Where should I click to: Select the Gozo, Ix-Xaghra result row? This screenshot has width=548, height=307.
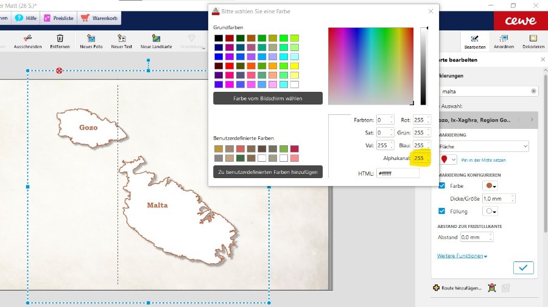click(487, 120)
